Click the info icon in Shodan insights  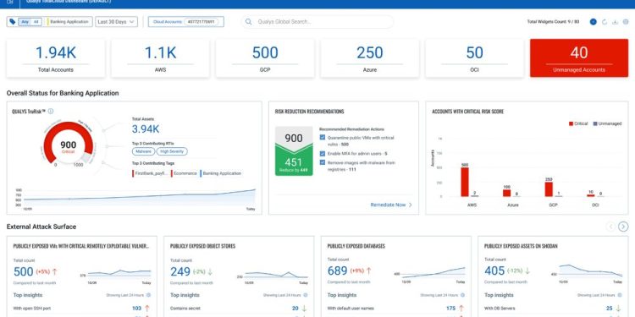click(x=620, y=295)
